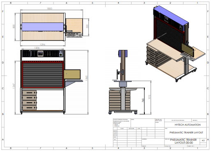
Task: Click the blue top cover in top view
Action: click(42, 27)
